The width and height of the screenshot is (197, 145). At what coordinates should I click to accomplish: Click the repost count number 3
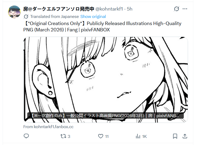tap(69, 136)
